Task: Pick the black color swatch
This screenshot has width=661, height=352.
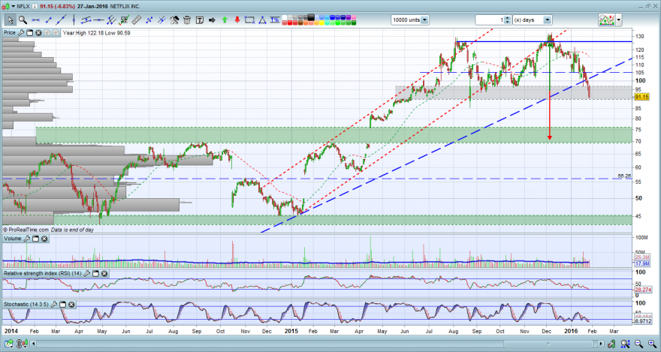Action: coord(311,18)
